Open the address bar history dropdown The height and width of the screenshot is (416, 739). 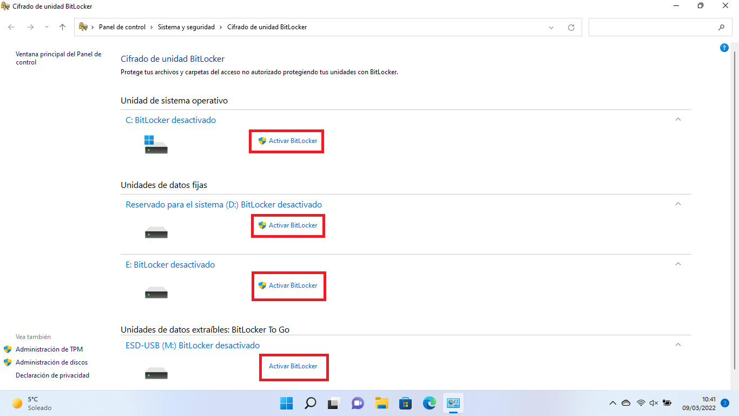click(x=551, y=27)
